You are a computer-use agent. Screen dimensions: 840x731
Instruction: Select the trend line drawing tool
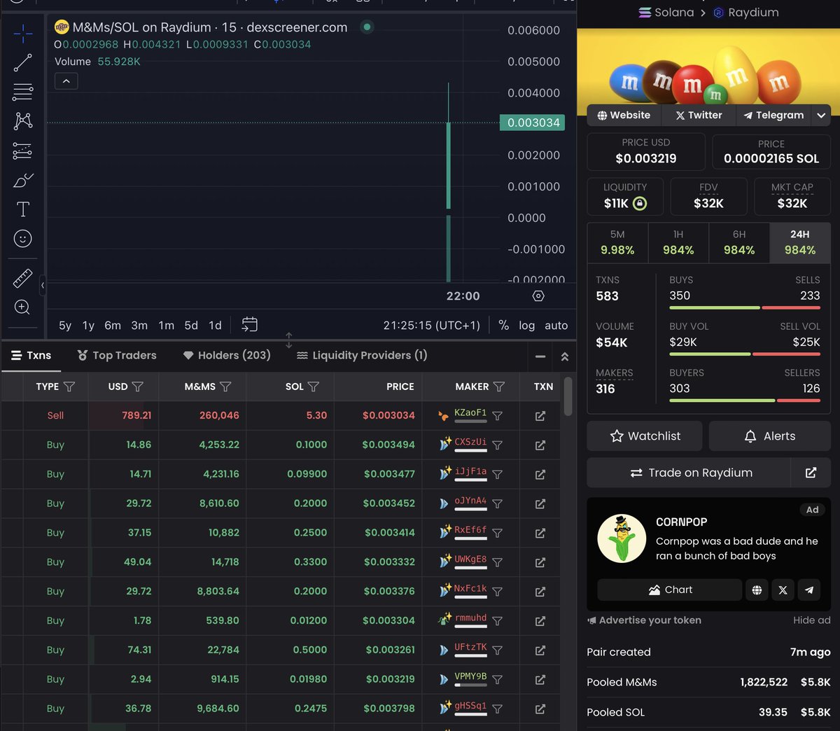pyautogui.click(x=22, y=62)
